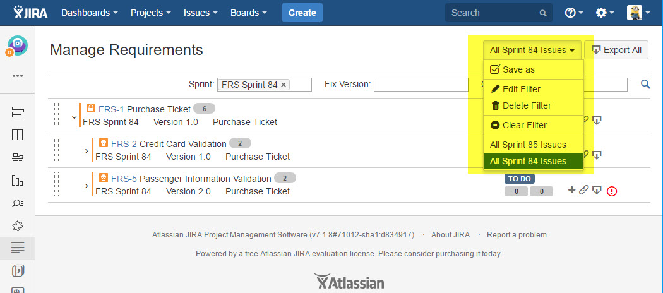Collapse the FRS-1 Purchase Ticket row
Image resolution: width=663 pixels, height=293 pixels.
point(74,117)
